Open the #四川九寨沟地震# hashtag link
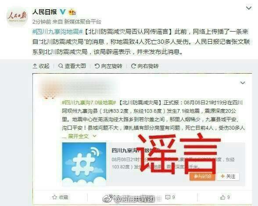 coord(57,32)
